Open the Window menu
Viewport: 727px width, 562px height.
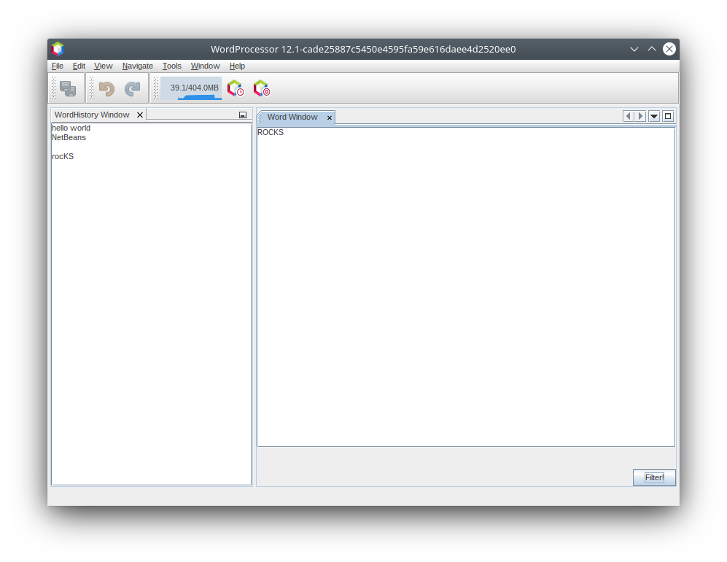pos(205,66)
